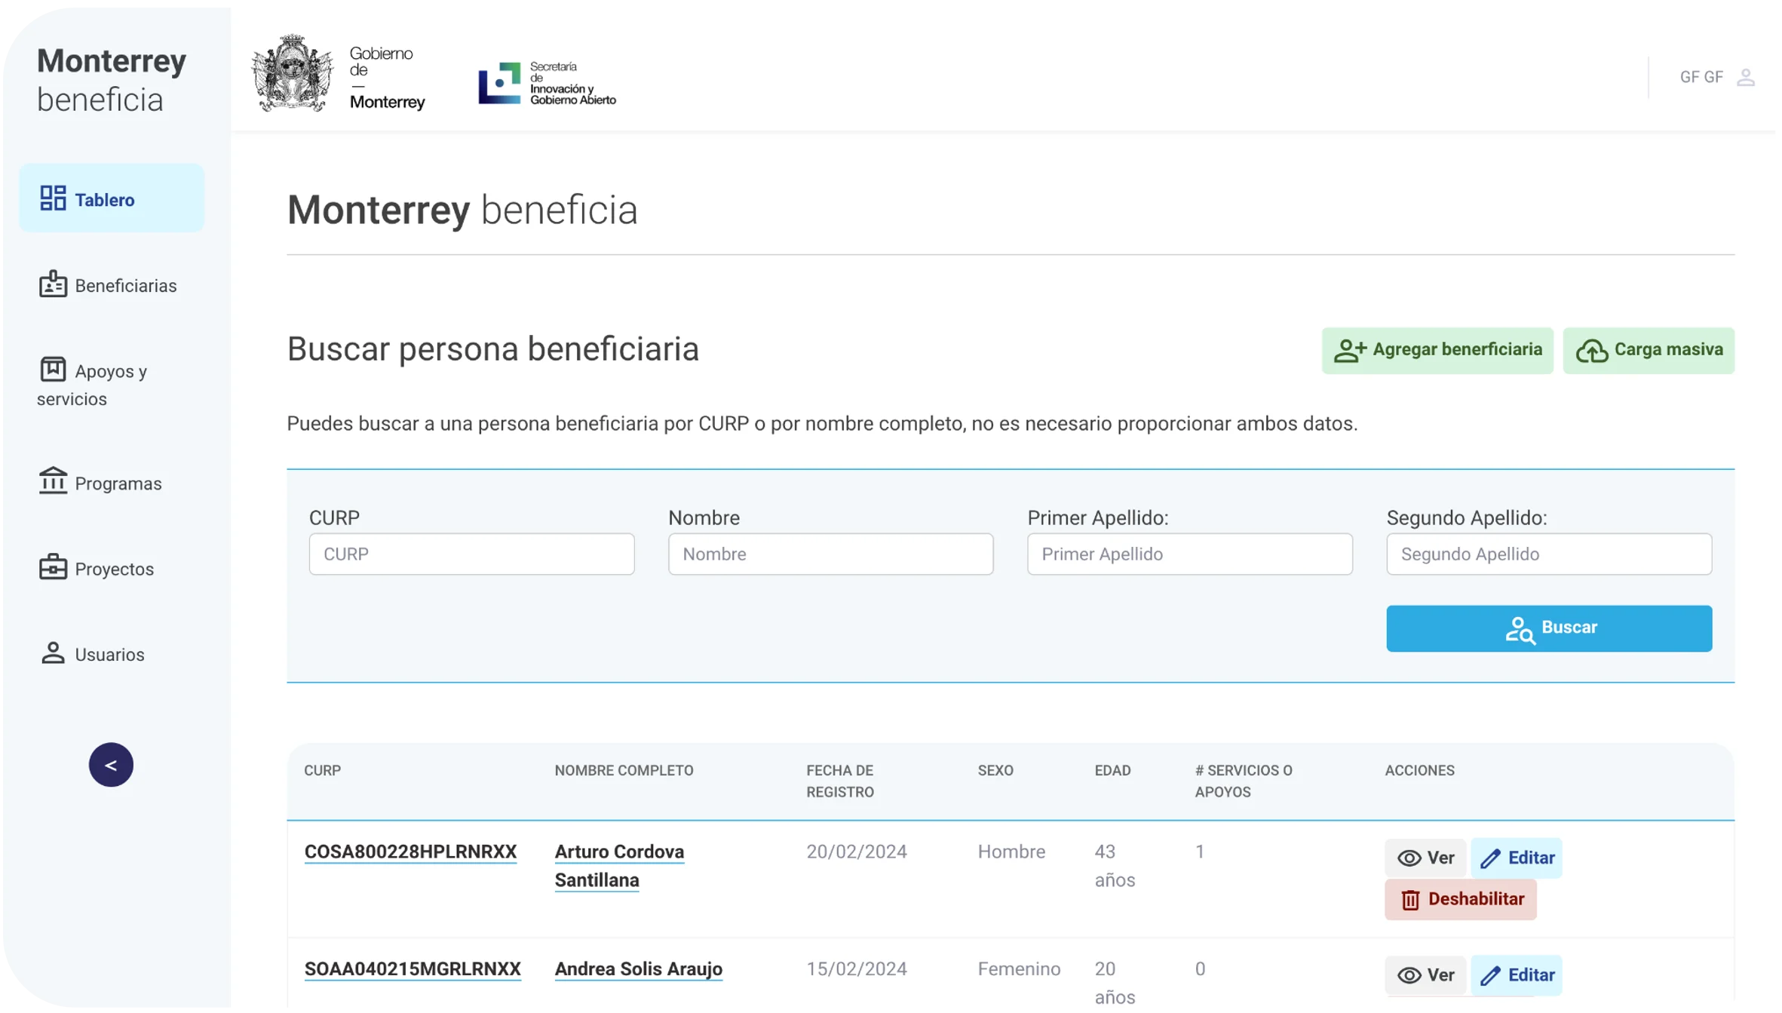Click the 43 años cell
Screen dimensions: 1782x1013
tap(1115, 867)
